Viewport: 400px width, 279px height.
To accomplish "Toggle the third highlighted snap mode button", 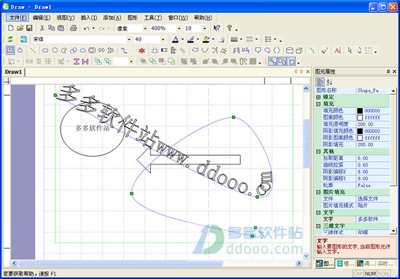I will point(291,61).
